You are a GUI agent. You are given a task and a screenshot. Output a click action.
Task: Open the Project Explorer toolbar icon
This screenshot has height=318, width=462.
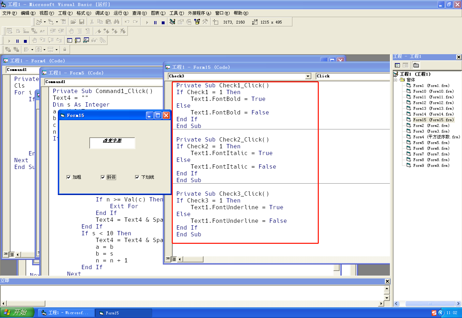coord(172,22)
